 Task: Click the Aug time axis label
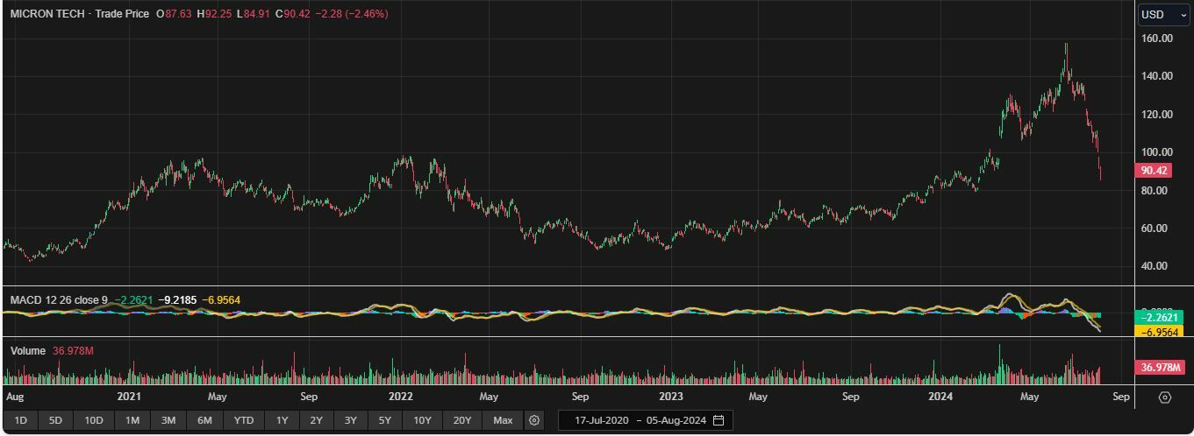pyautogui.click(x=14, y=396)
